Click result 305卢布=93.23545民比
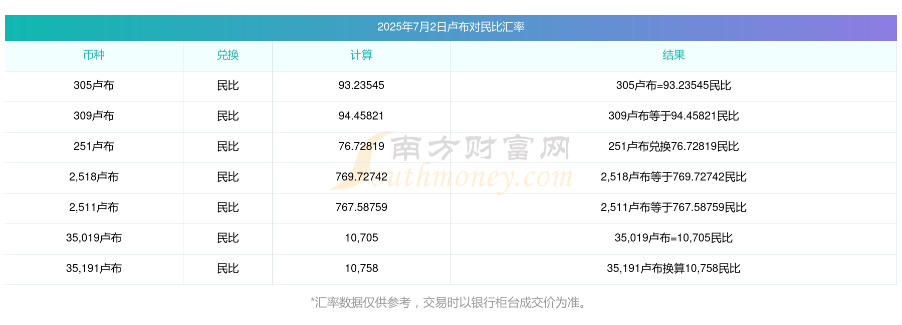Screen dimensions: 902x325 pos(673,85)
